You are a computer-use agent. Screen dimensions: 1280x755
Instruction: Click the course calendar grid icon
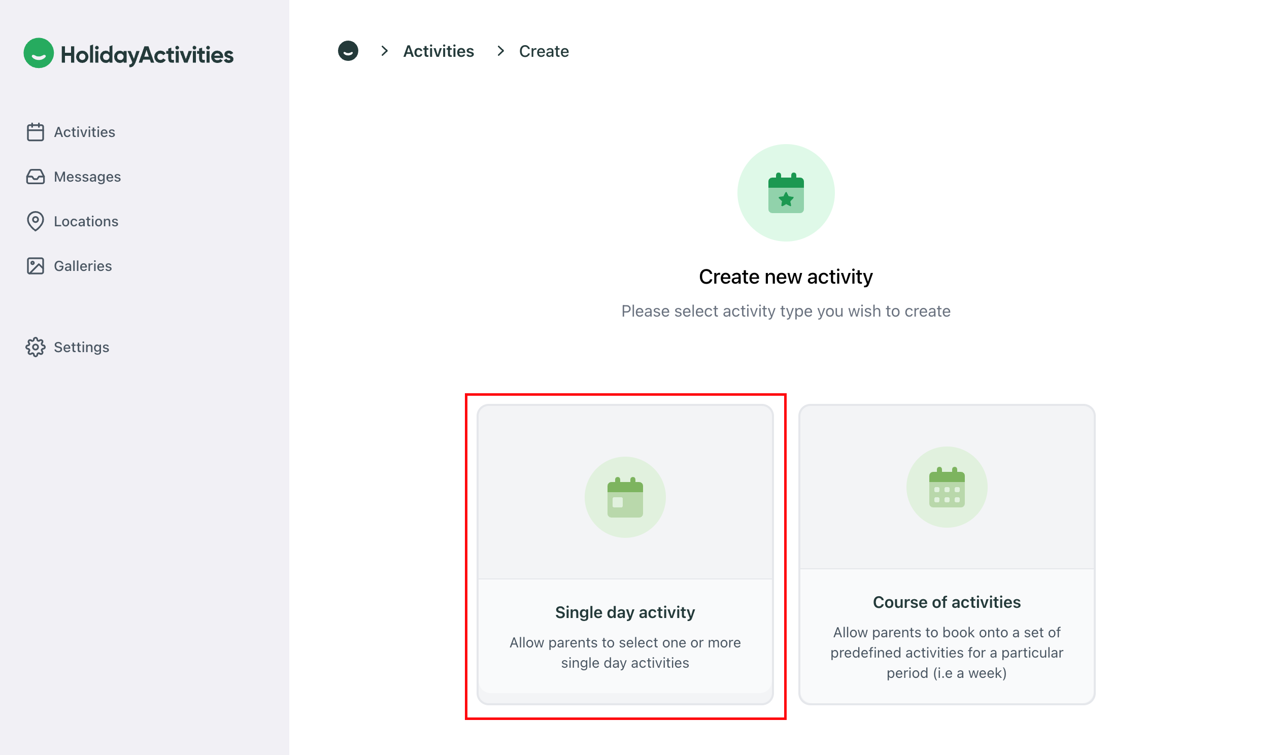947,488
